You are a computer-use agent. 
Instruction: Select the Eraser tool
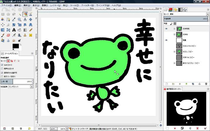point(8,35)
